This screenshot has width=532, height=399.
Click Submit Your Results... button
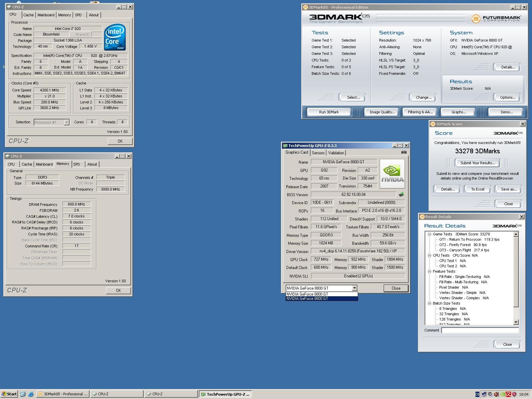[x=477, y=163]
